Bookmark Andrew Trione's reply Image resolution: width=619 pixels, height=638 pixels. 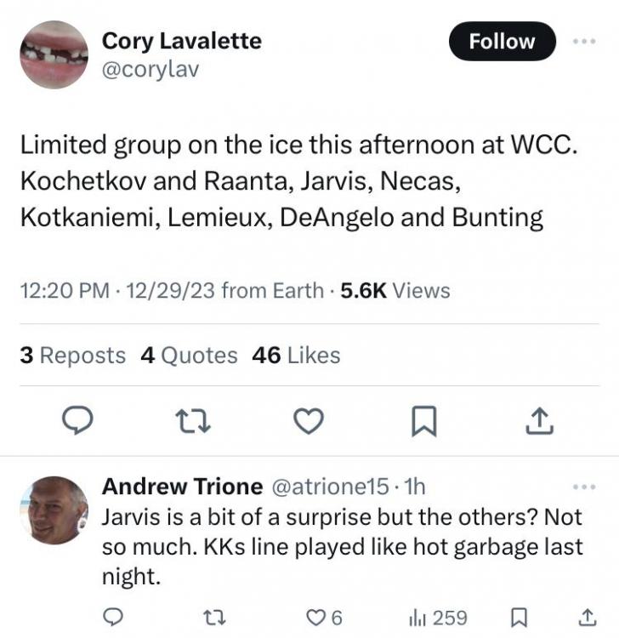[523, 616]
